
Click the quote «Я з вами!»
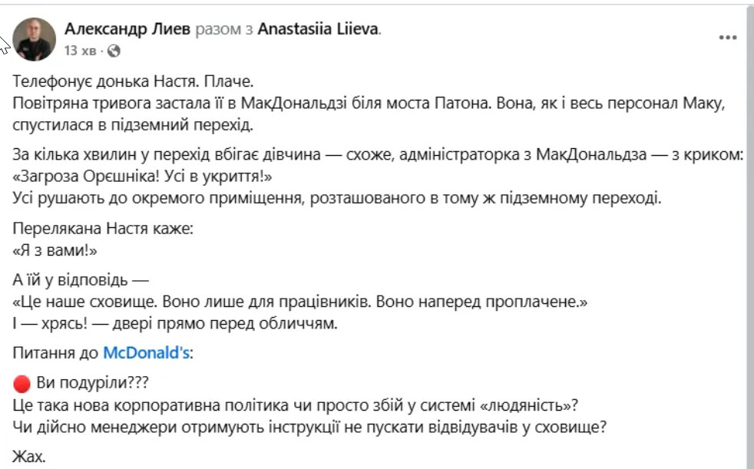(57, 250)
